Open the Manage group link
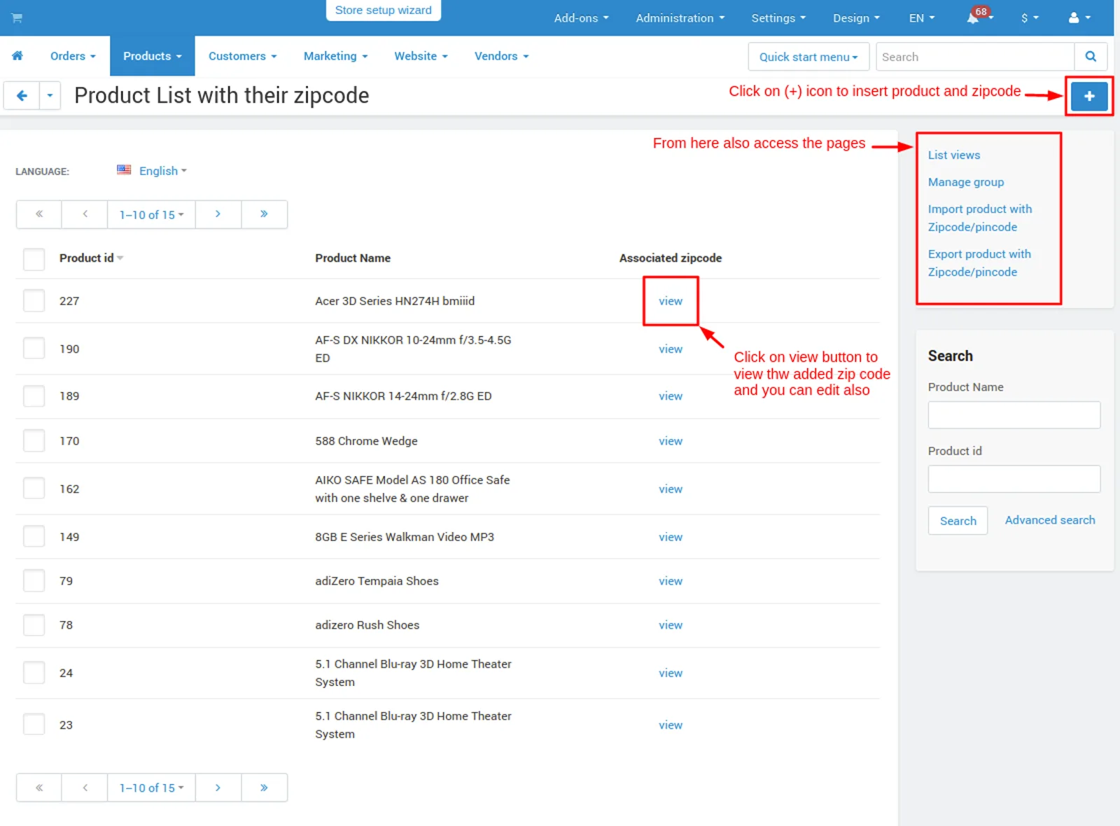1120x826 pixels. point(966,182)
